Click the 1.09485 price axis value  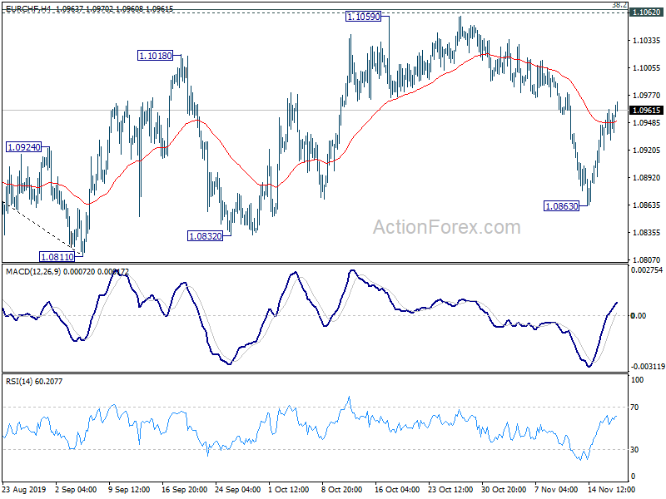(647, 122)
